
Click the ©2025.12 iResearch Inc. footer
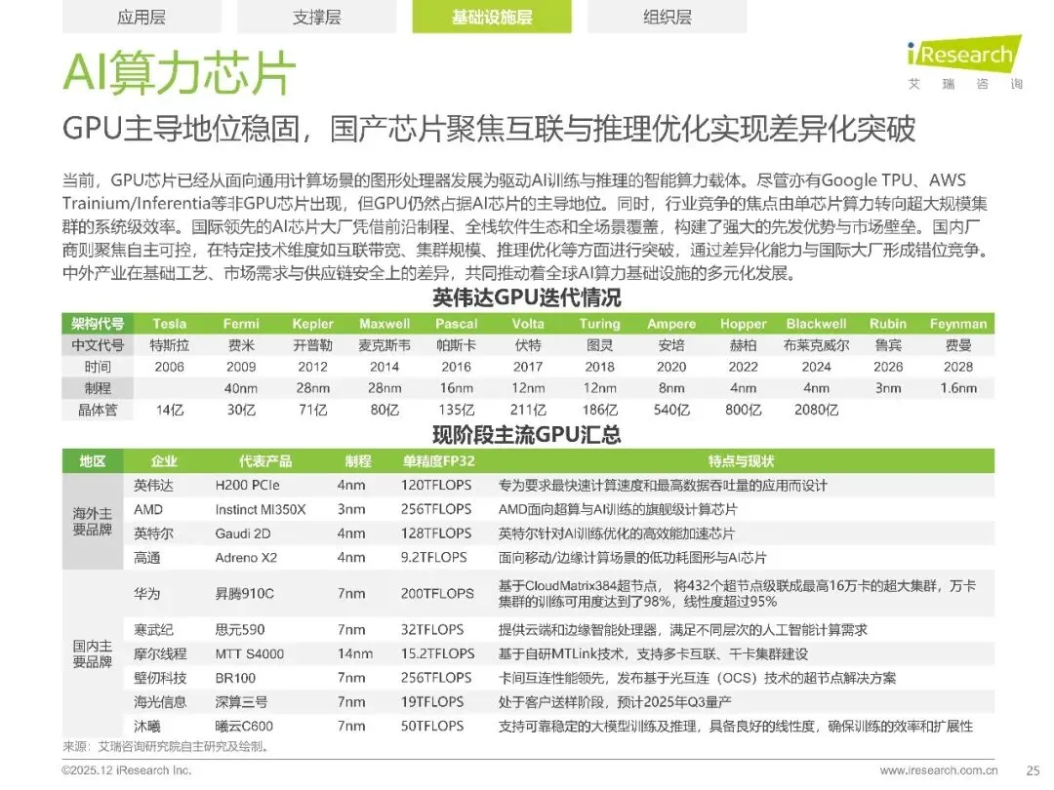[126, 770]
